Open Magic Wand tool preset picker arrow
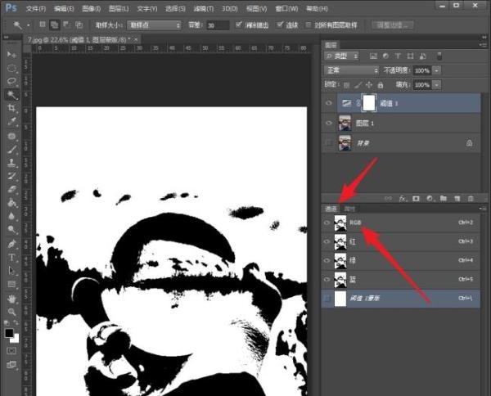Screen dimensions: 491x396 tap(29, 25)
